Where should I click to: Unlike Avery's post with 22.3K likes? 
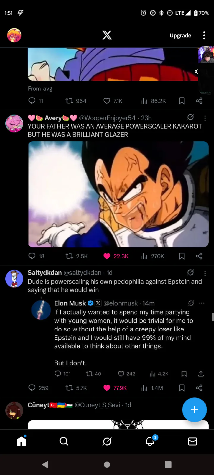tap(107, 256)
